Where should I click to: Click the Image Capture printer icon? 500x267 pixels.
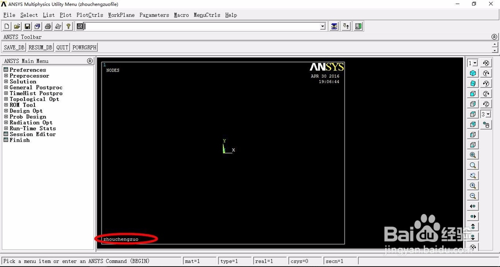(48, 26)
